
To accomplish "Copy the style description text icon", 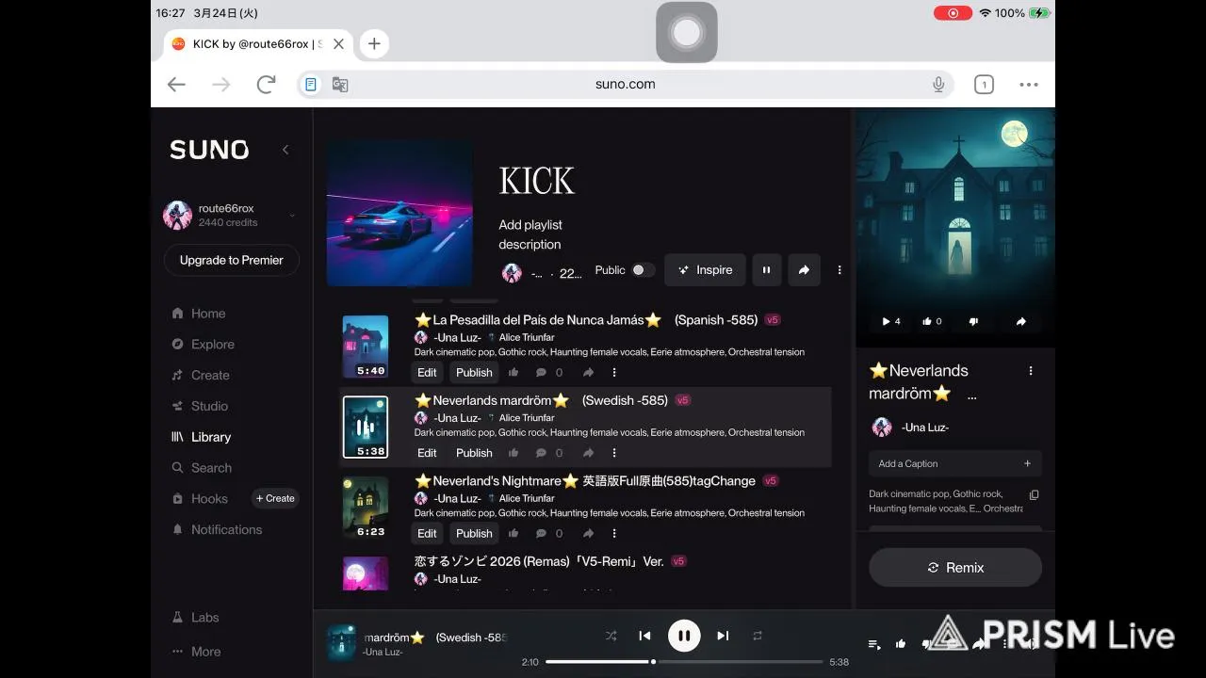I will 1034,495.
